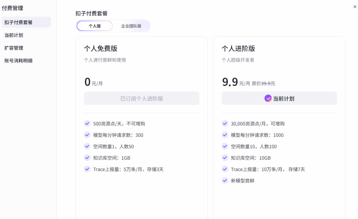Click the 个人进阶版 plan title

[238, 49]
